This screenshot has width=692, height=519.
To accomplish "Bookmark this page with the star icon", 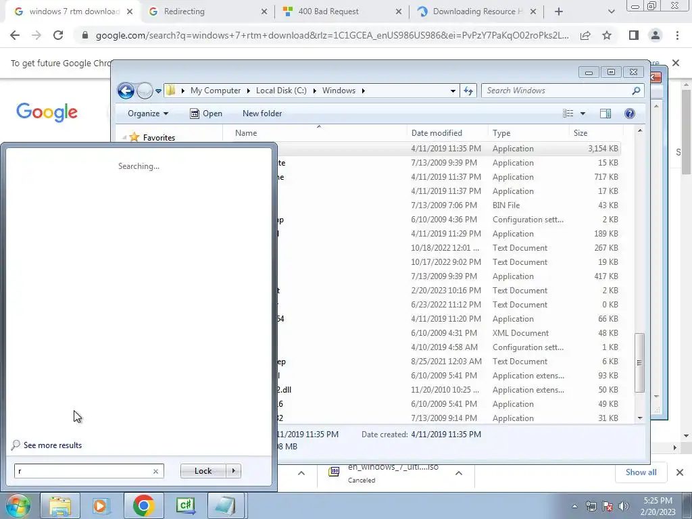I will (607, 35).
